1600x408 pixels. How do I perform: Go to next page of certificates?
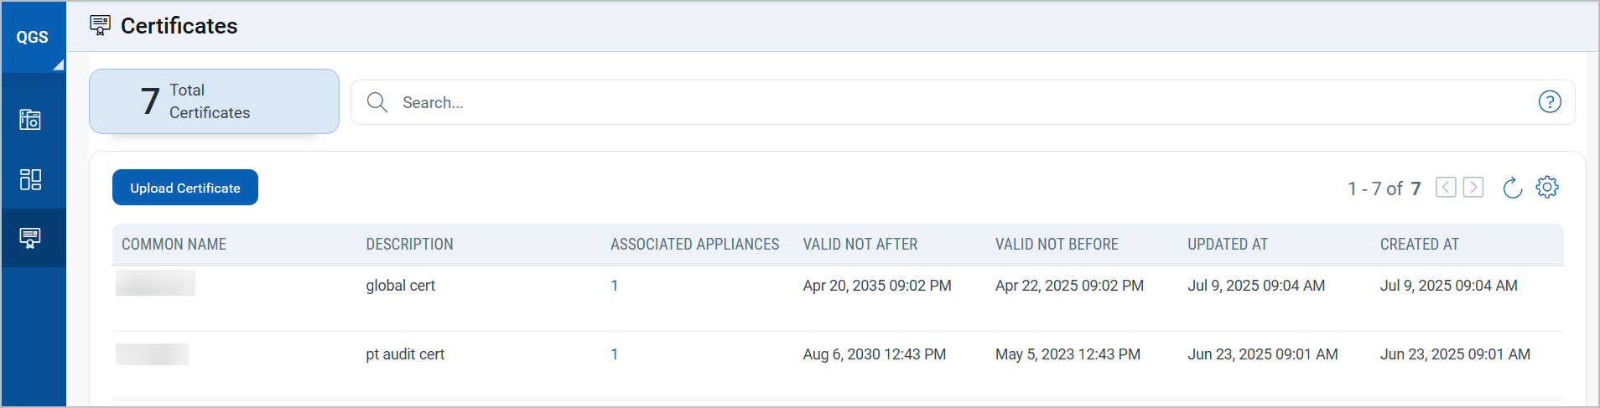coord(1473,188)
